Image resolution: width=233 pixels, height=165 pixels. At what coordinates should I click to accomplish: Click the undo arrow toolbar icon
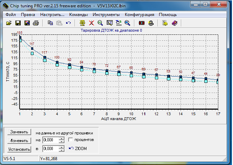click(68, 23)
